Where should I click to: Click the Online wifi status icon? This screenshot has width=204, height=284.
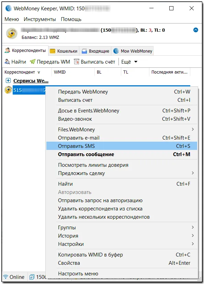click(5, 277)
